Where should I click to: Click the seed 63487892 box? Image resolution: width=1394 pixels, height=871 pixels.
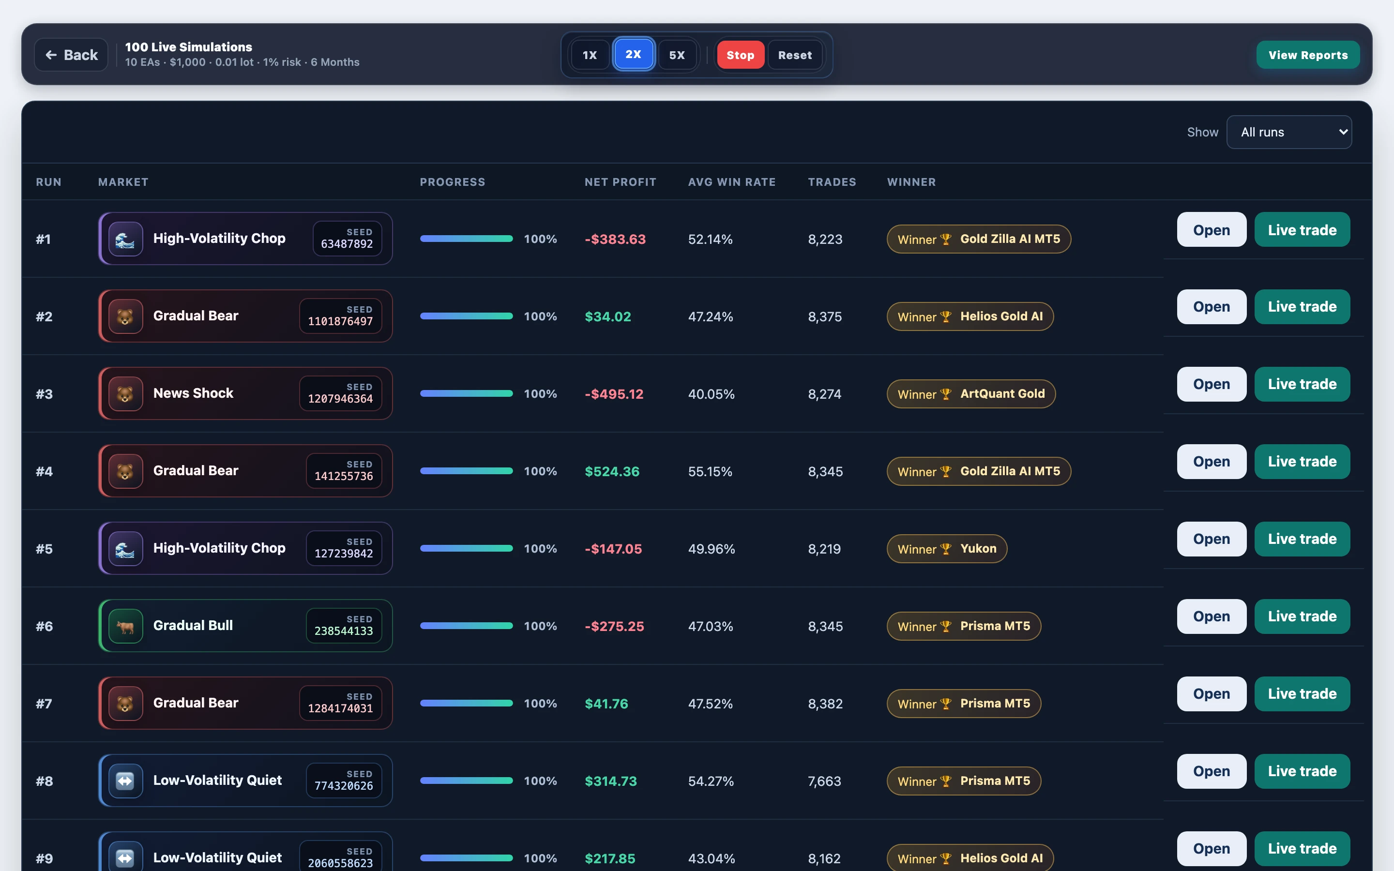coord(347,239)
